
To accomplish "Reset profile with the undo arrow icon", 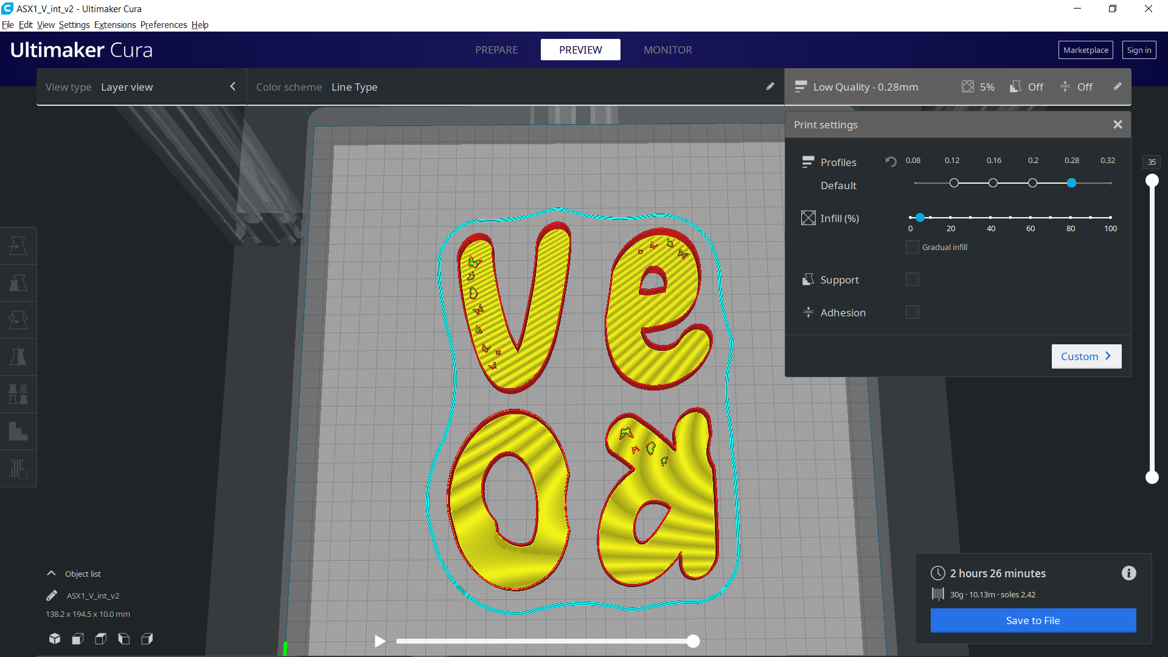I will tap(891, 162).
